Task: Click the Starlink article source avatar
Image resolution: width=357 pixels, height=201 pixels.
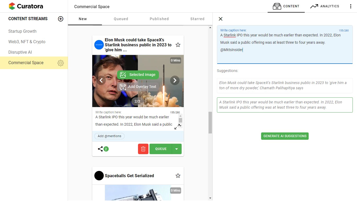Action: click(x=99, y=45)
